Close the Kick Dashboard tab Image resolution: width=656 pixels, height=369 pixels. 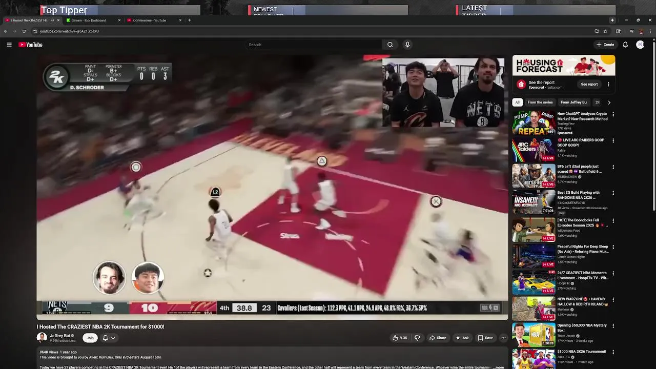pyautogui.click(x=119, y=20)
